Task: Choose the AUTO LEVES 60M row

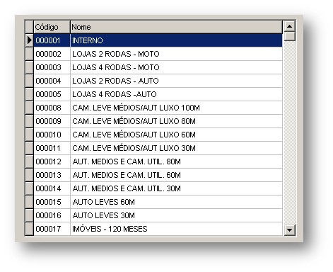Action: (x=158, y=202)
